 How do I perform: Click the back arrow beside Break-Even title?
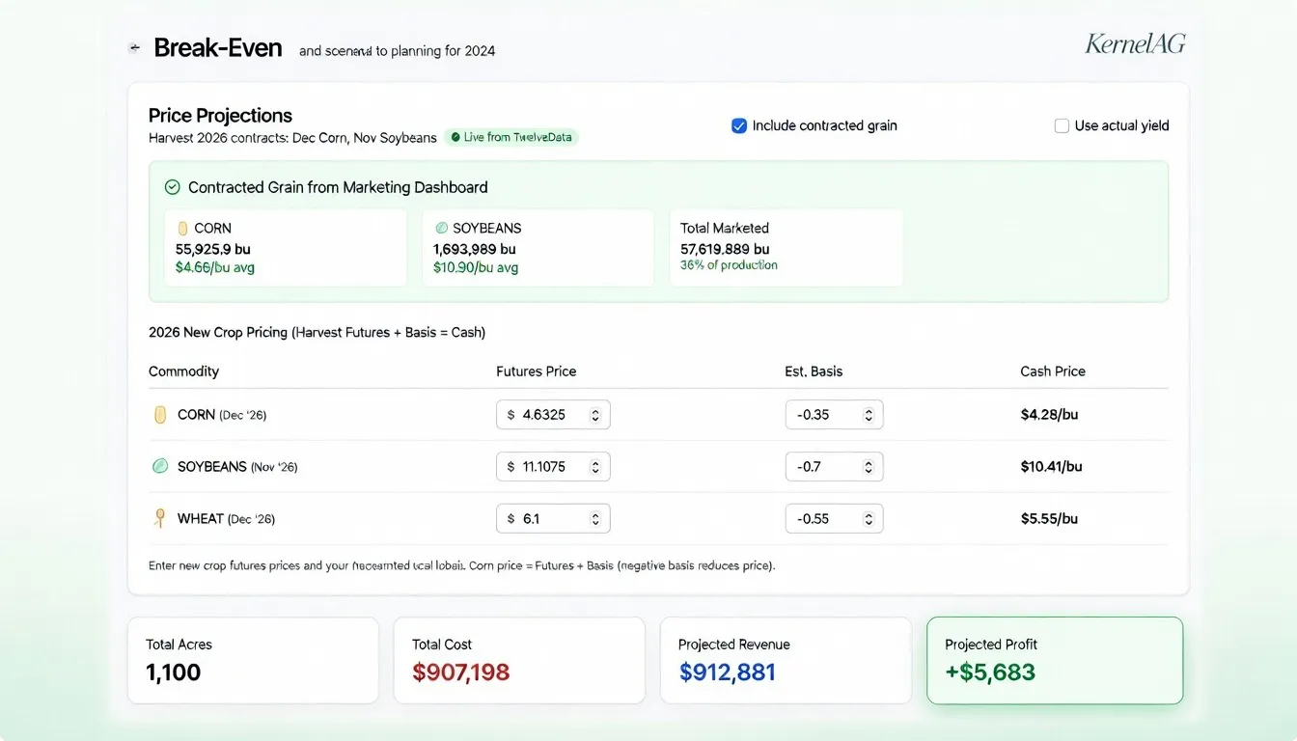point(134,48)
